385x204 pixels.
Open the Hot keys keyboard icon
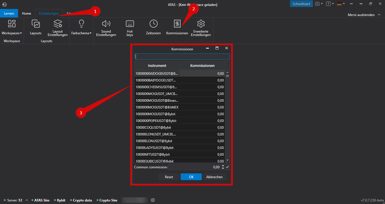[x=130, y=24]
